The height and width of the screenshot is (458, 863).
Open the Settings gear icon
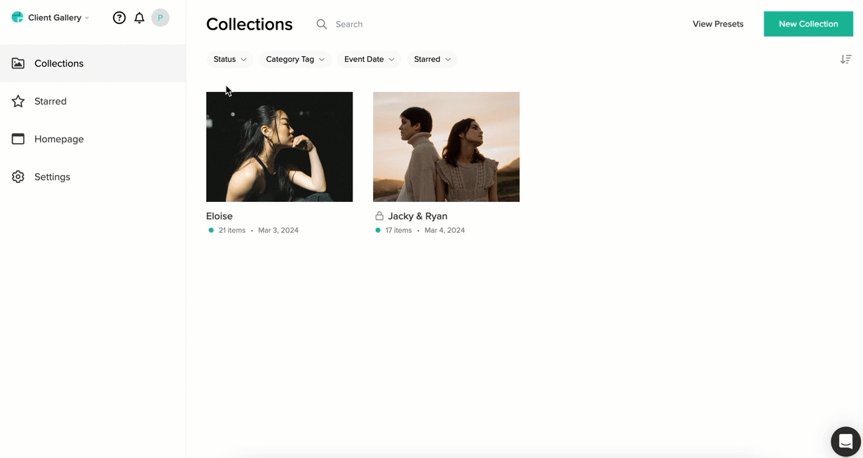pos(18,177)
